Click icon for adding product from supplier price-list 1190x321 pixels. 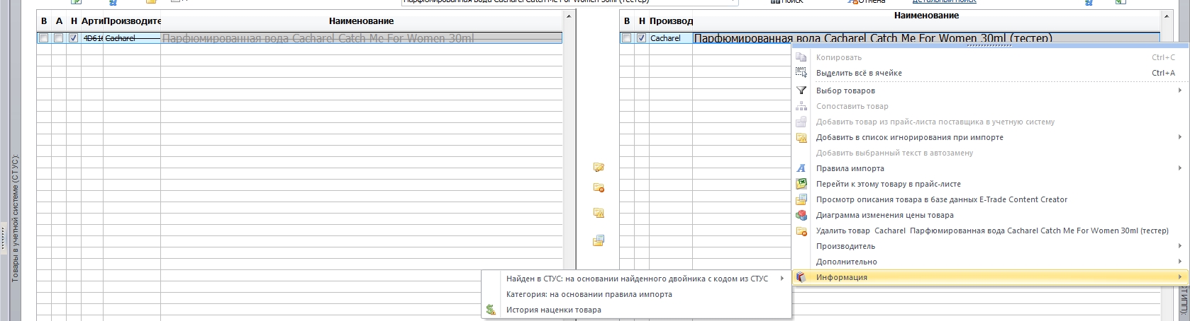coord(801,122)
